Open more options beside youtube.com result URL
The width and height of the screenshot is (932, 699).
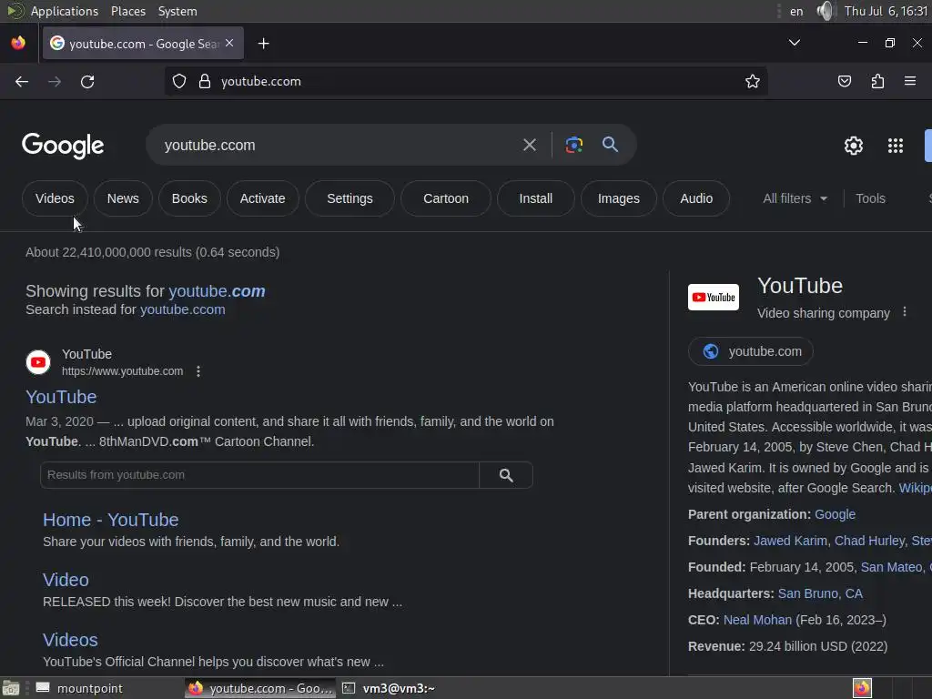coord(198,371)
